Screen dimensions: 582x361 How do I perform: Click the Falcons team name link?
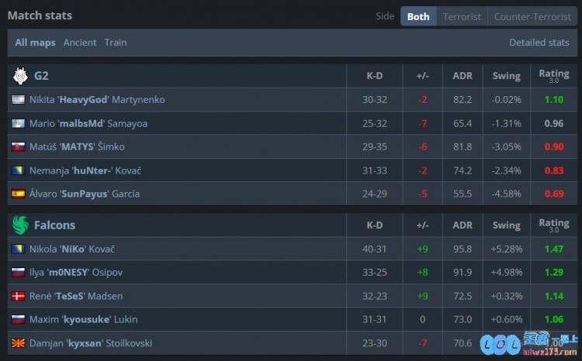(x=54, y=225)
